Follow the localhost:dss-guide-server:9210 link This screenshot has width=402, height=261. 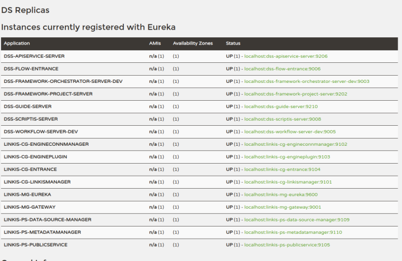click(x=281, y=106)
